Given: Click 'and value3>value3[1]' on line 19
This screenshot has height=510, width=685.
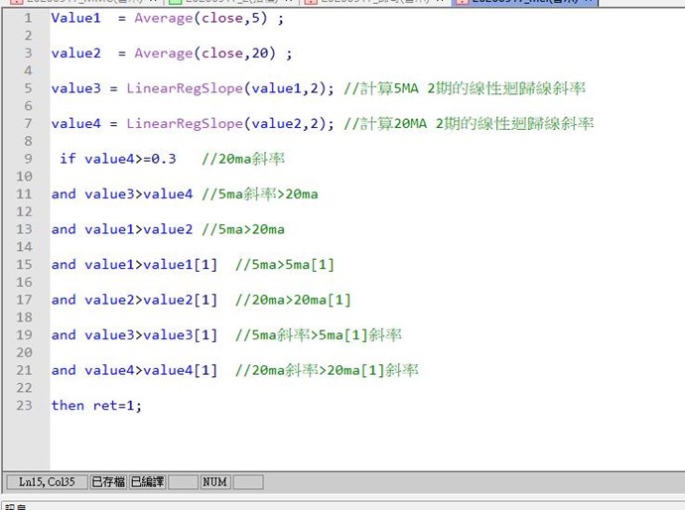Looking at the screenshot, I should (134, 335).
